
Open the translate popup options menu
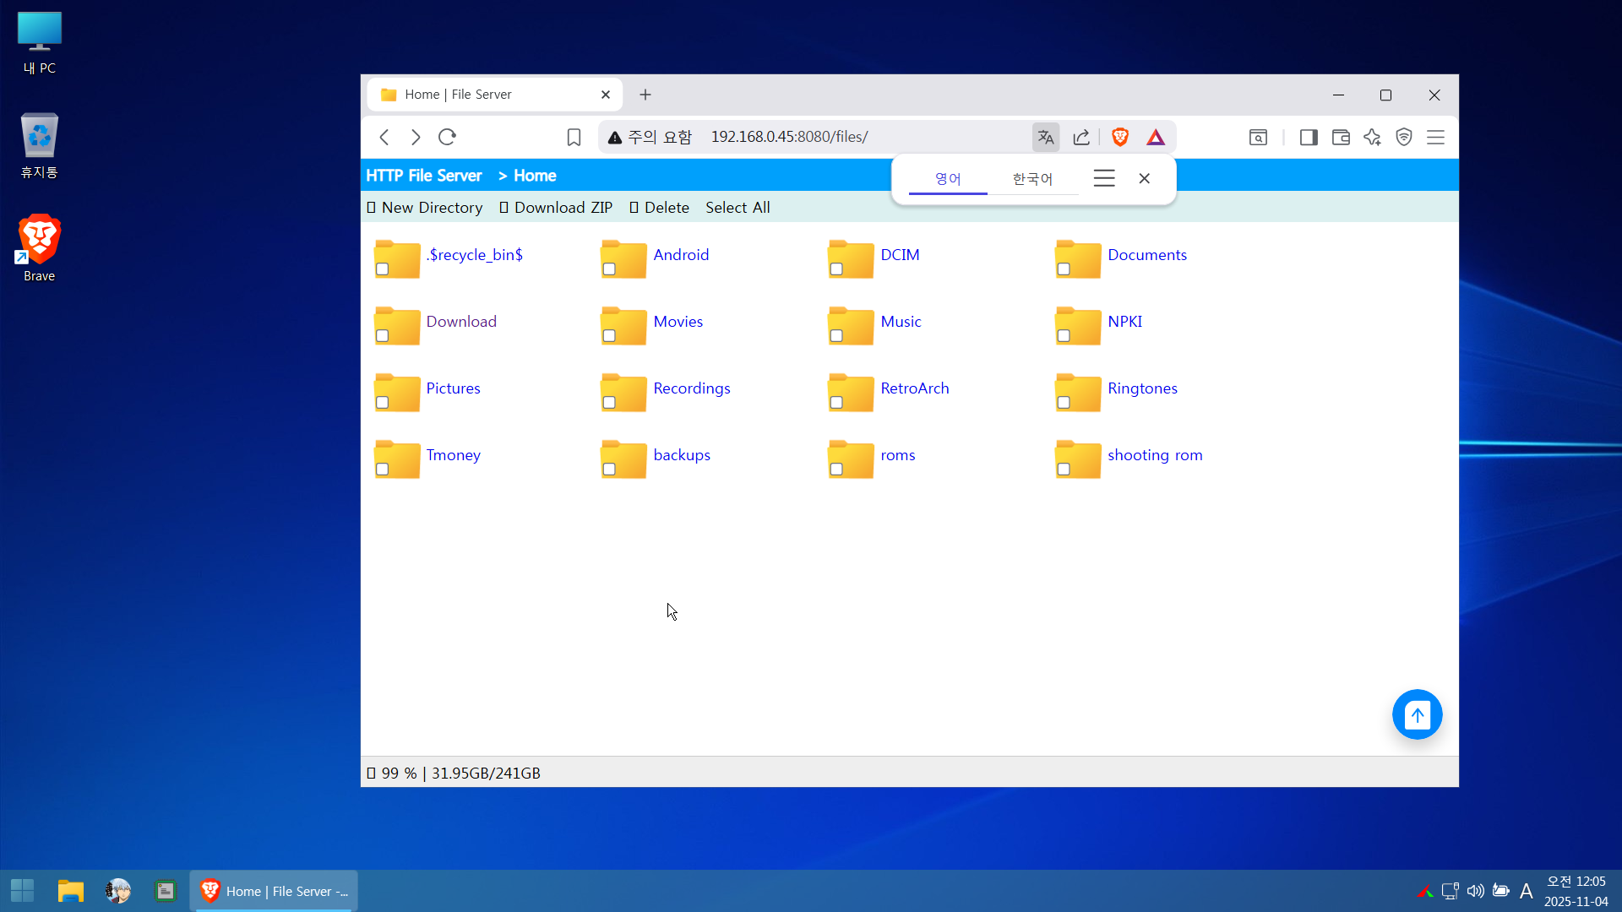pos(1104,178)
